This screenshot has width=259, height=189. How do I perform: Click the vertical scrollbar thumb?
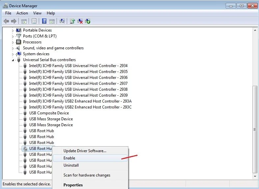click(255, 130)
